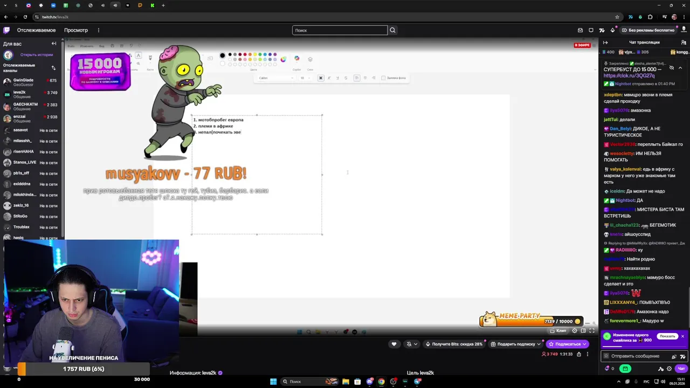Reload the browser page
This screenshot has height=388, width=690.
(25, 17)
